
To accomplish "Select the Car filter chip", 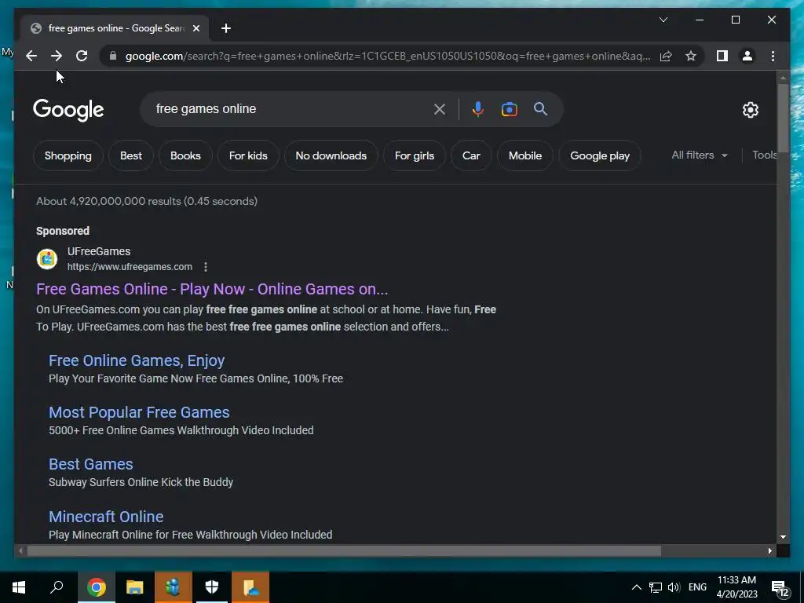I will click(471, 155).
